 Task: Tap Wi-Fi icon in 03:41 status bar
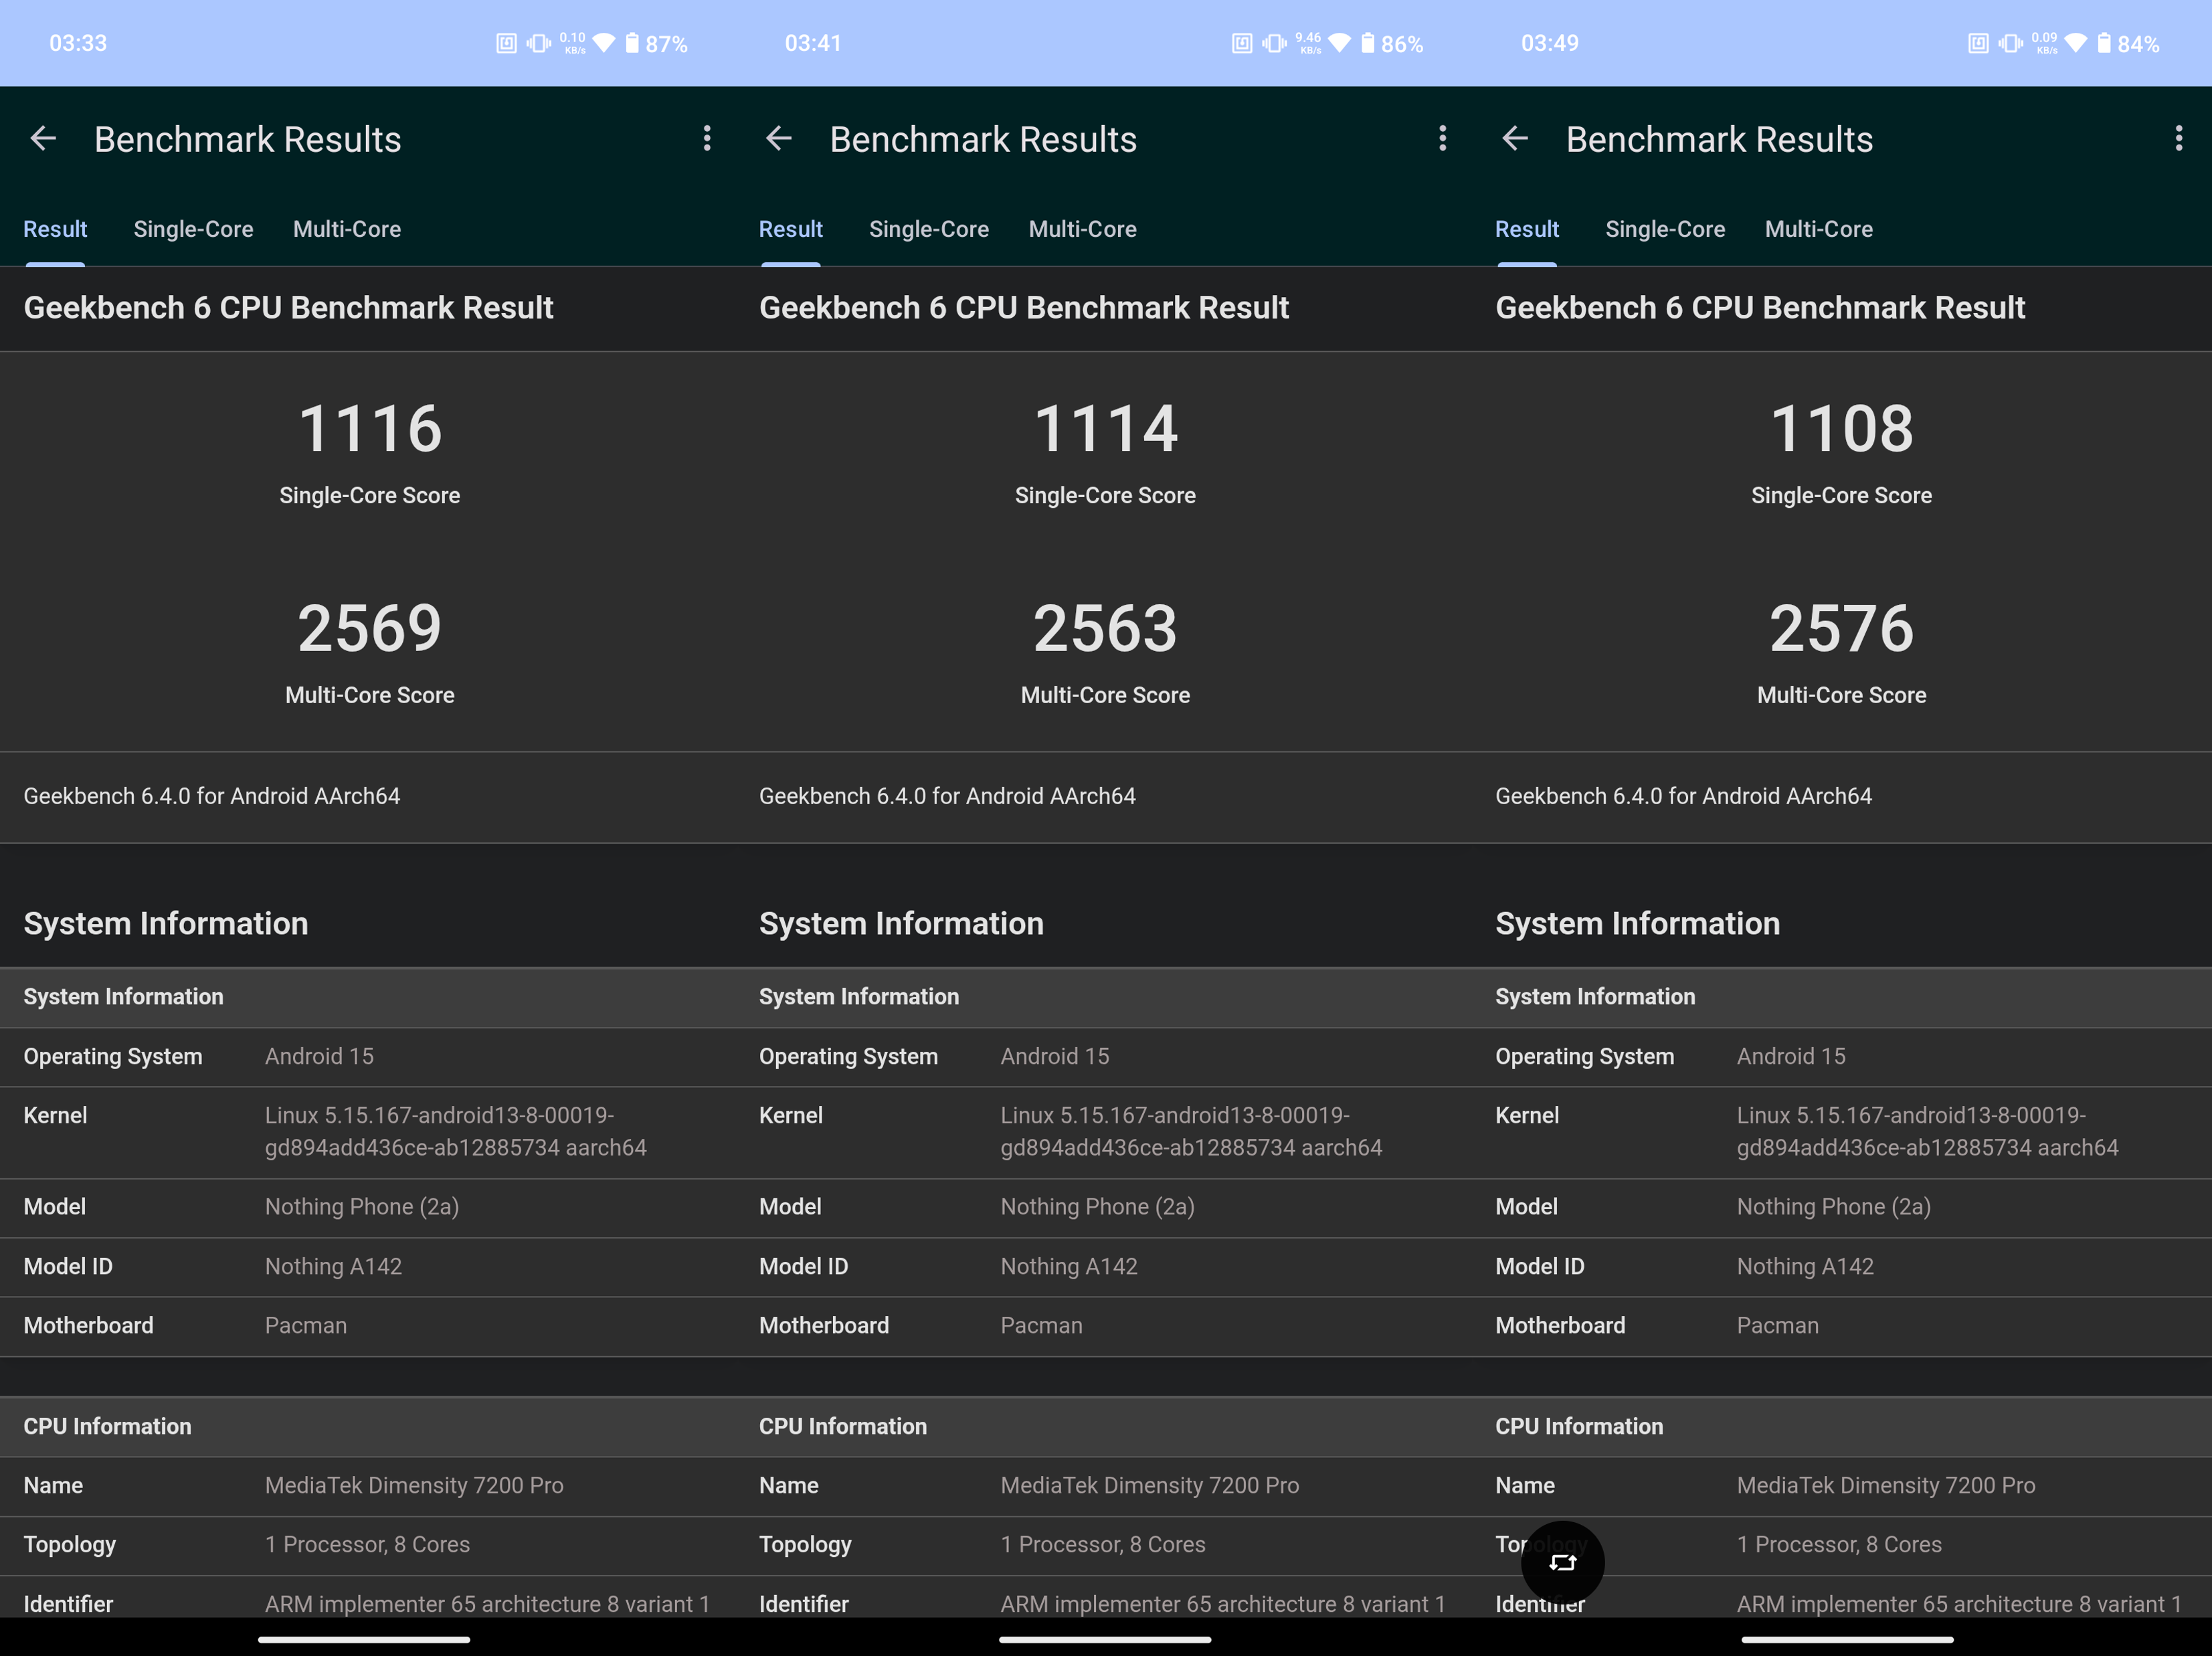[x=1339, y=43]
